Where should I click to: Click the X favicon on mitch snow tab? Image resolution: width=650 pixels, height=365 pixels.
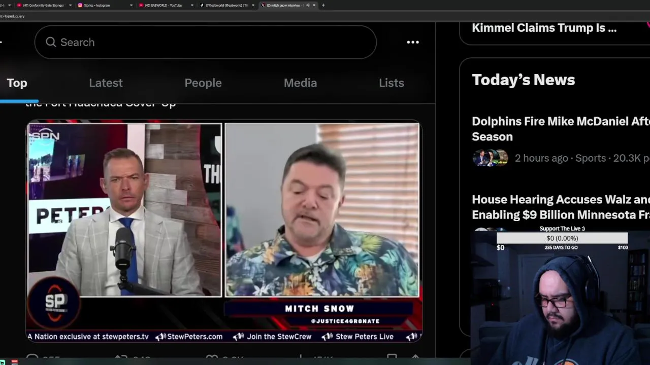(263, 5)
